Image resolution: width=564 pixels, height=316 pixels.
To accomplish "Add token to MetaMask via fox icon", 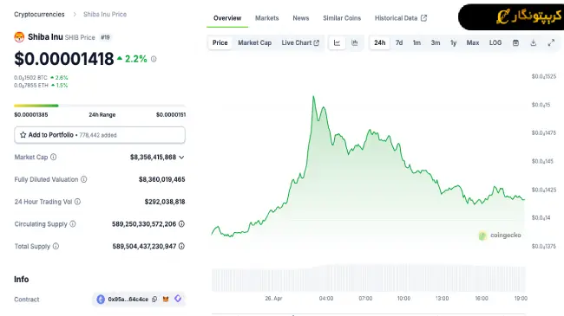I will [166, 300].
